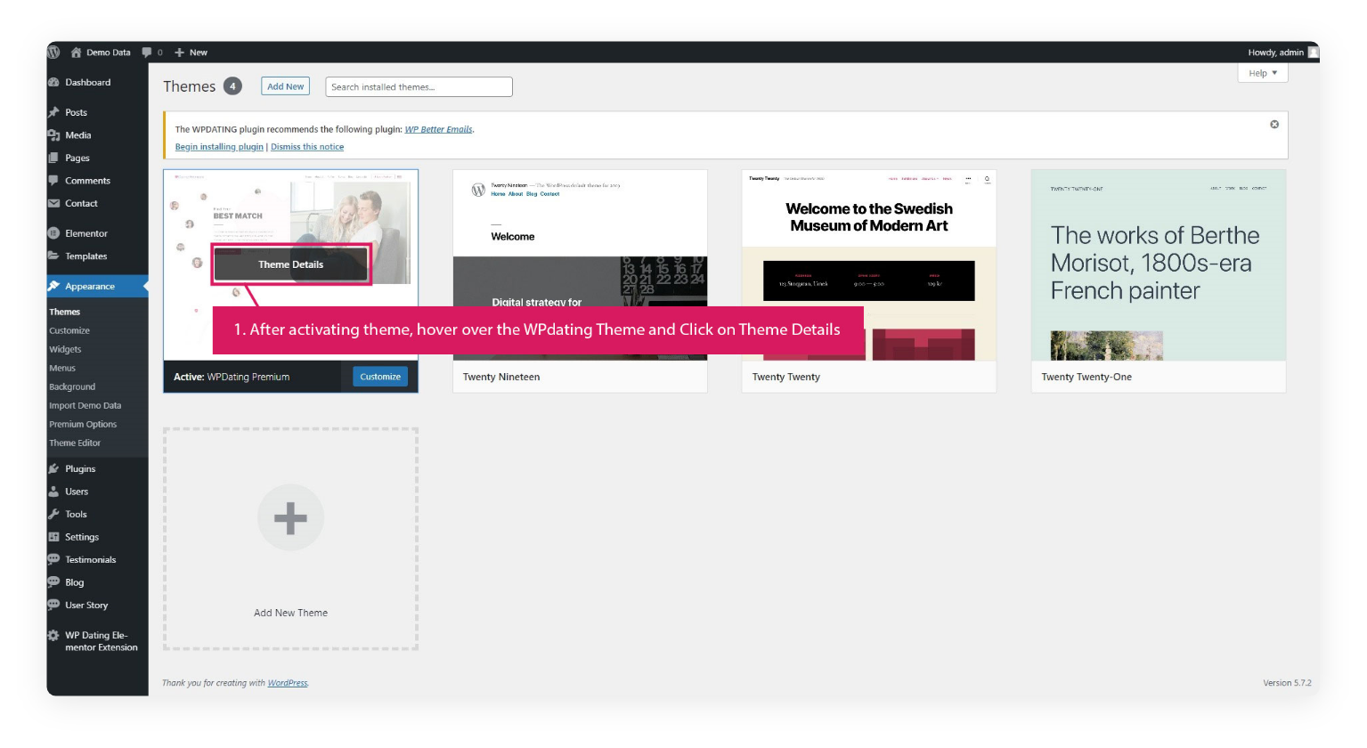
Task: Click the Twenty Twenty-One theme name
Action: pos(1086,377)
